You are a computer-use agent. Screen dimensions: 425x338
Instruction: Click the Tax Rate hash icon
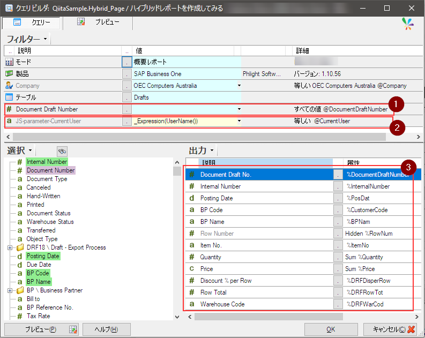[20, 316]
